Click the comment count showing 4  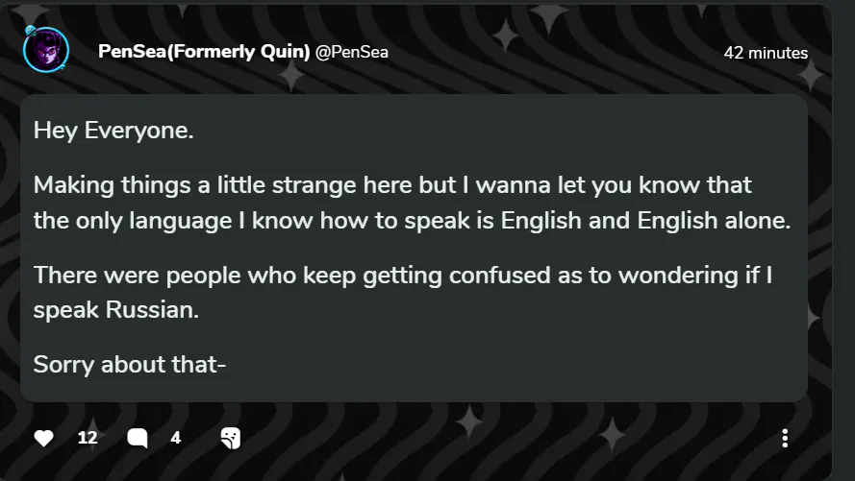[x=176, y=438]
